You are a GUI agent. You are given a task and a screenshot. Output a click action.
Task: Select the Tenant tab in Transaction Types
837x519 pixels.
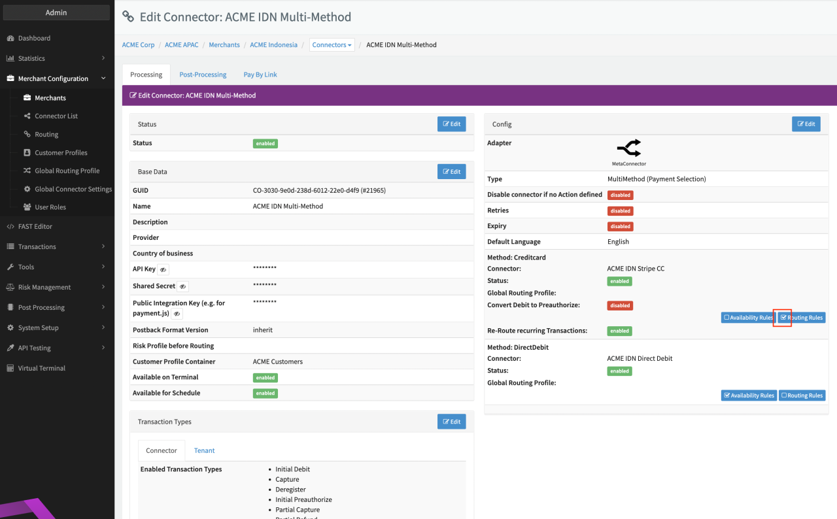tap(204, 450)
